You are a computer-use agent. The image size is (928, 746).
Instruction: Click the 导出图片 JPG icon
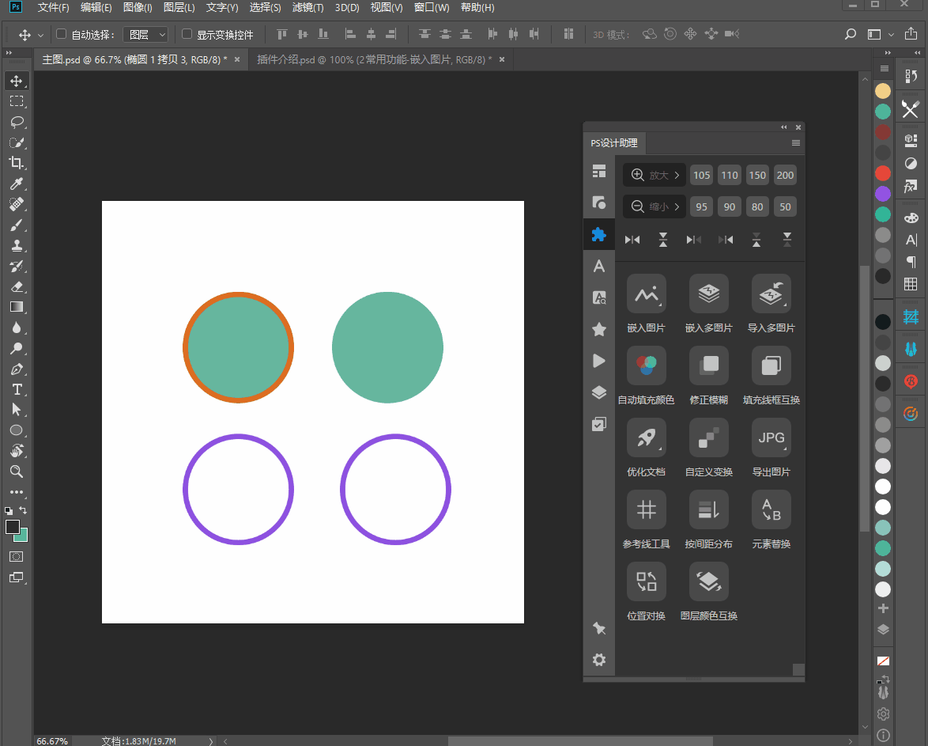click(771, 438)
